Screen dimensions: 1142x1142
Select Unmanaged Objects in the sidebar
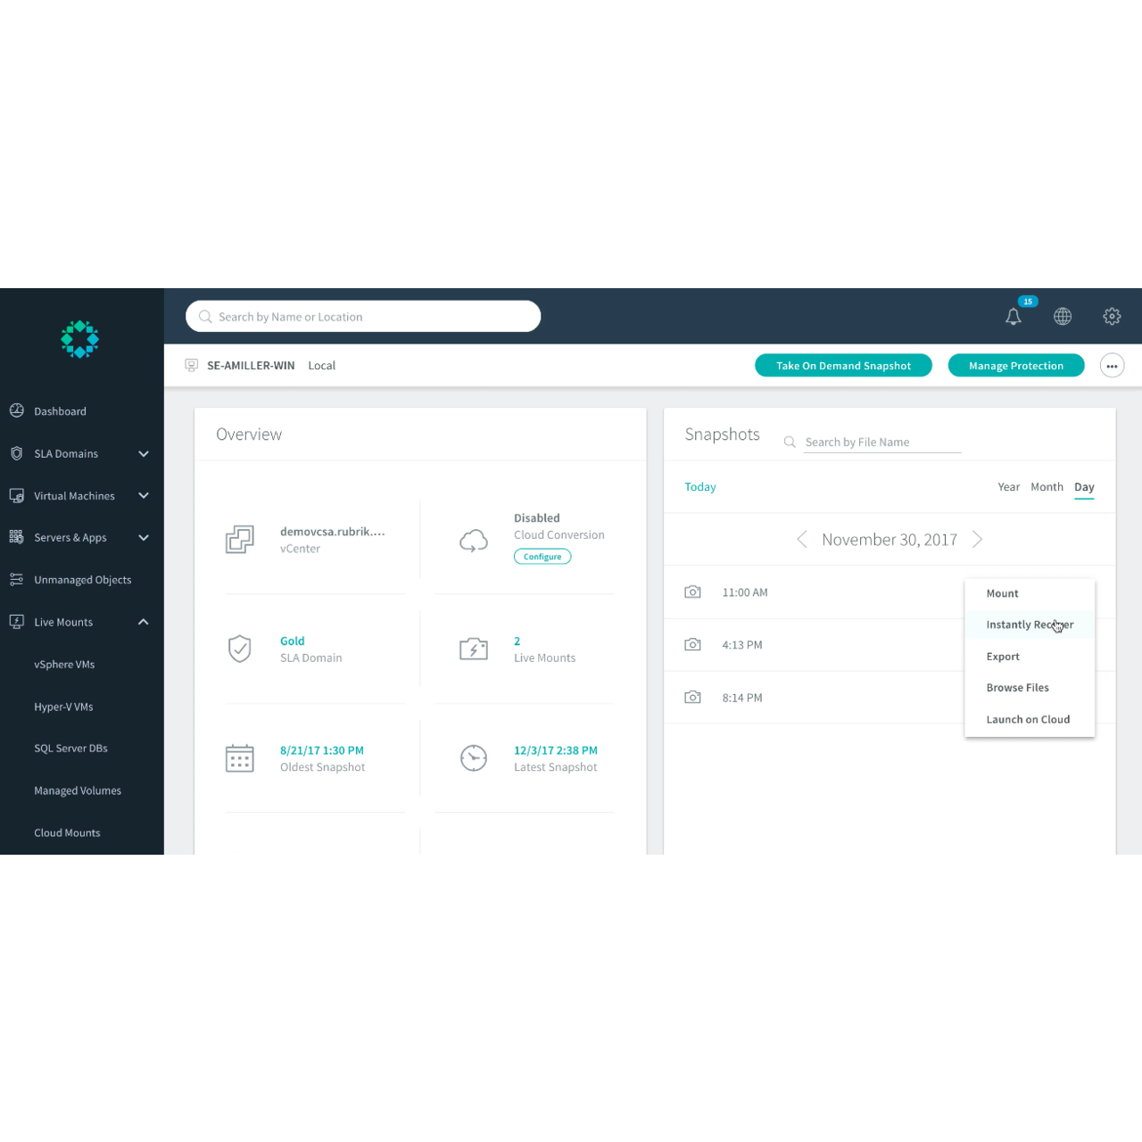point(81,579)
